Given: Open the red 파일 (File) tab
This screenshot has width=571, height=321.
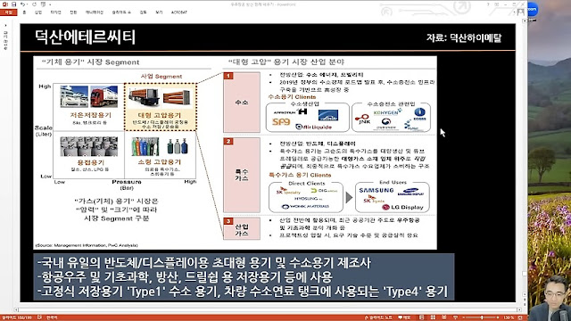Looking at the screenshot, I should coord(8,12).
